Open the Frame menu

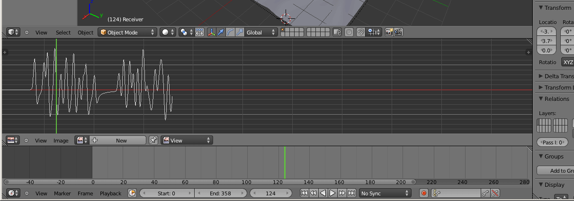click(x=85, y=193)
